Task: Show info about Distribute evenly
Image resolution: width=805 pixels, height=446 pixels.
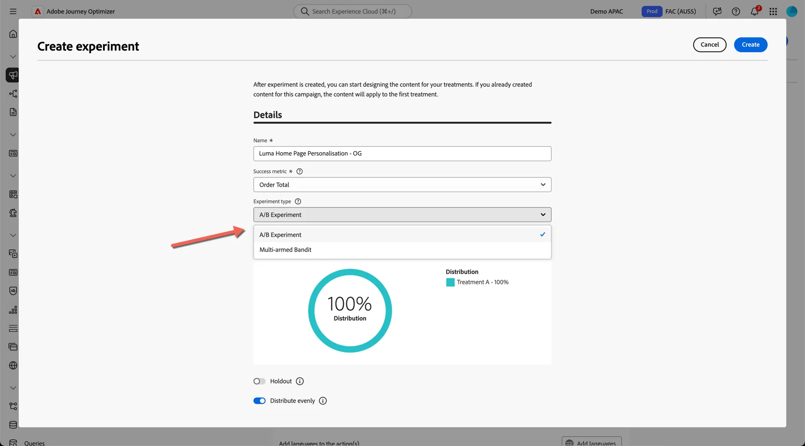Action: click(323, 401)
